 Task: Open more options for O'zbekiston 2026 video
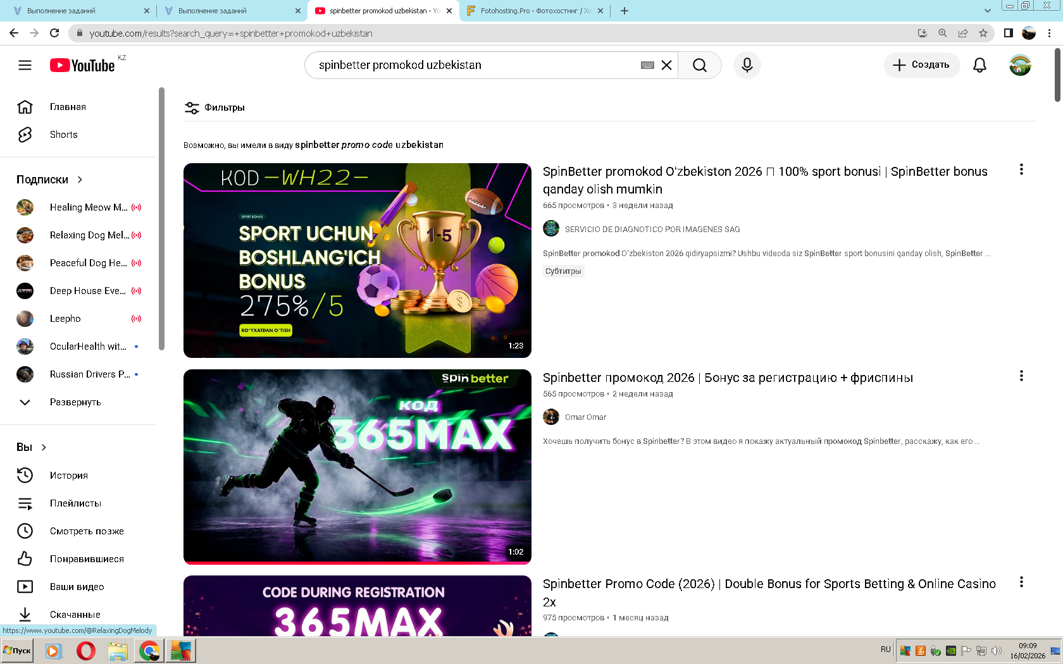click(1021, 169)
